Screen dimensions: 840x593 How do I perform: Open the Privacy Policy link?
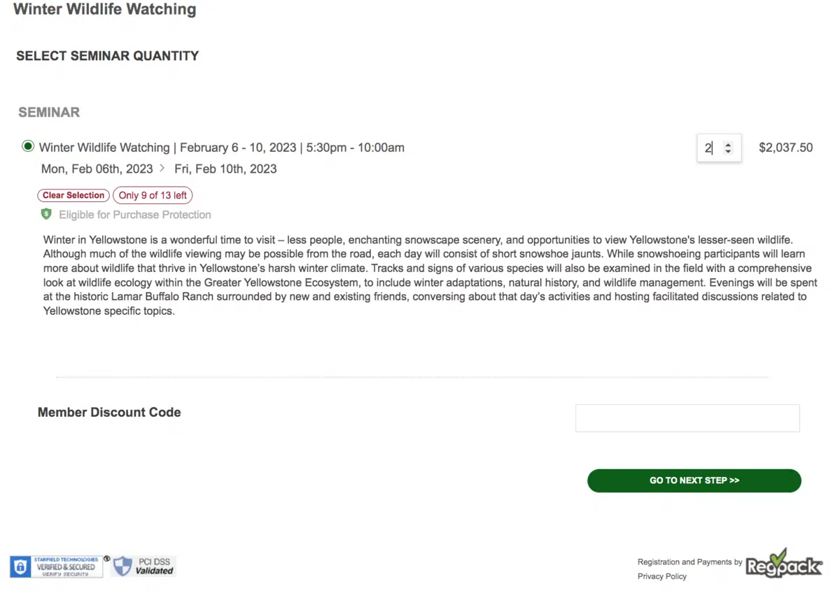click(x=661, y=577)
